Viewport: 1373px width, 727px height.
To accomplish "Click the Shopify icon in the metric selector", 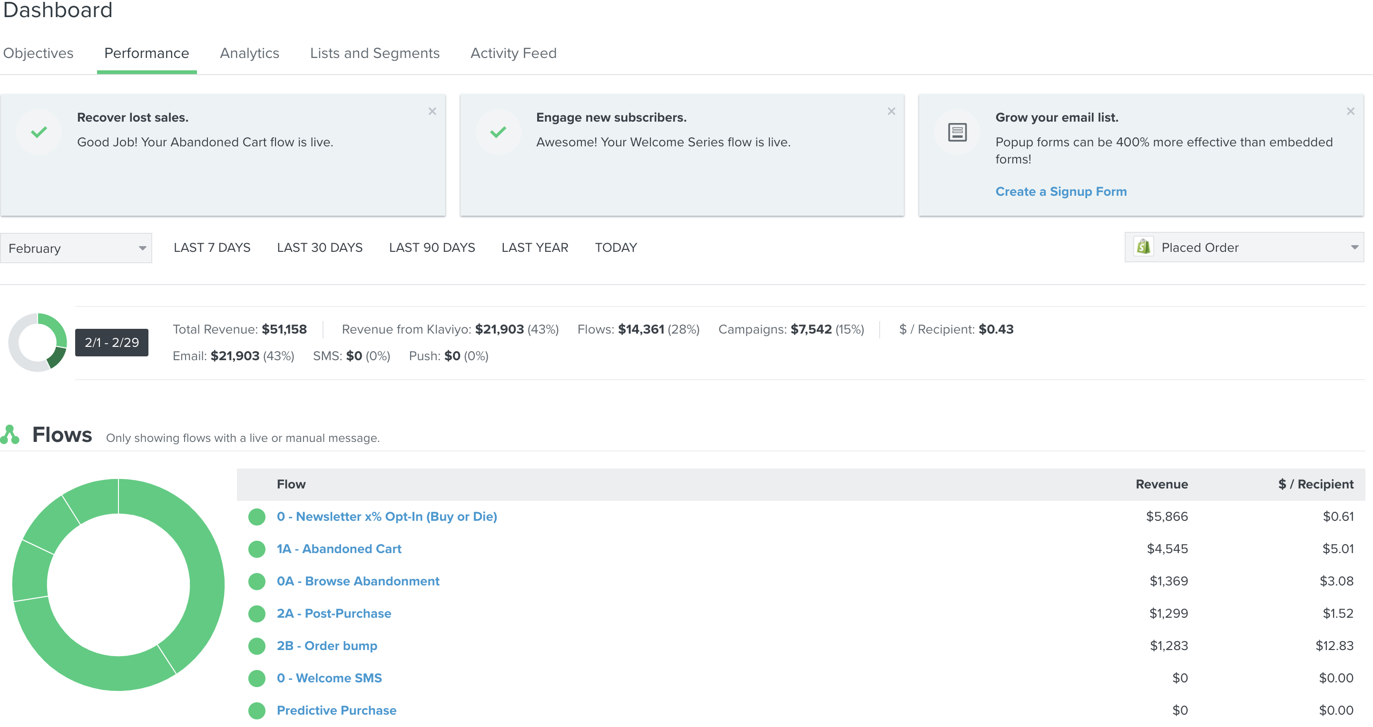I will point(1144,247).
